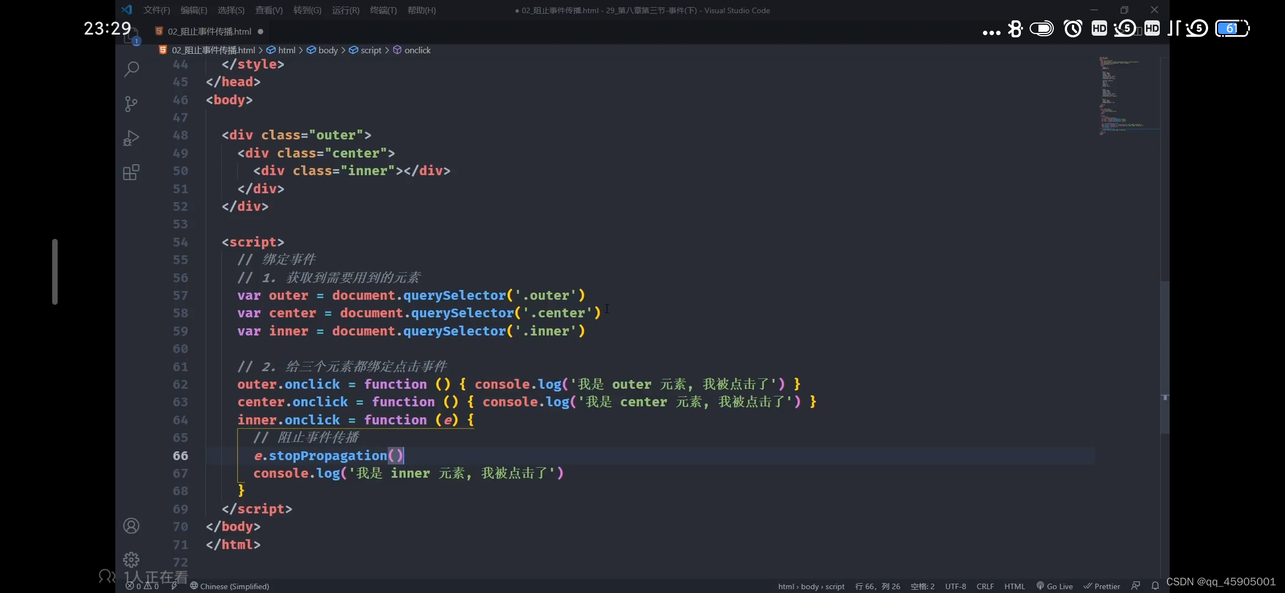Open the Run and Debug view
The height and width of the screenshot is (593, 1285).
click(x=131, y=138)
